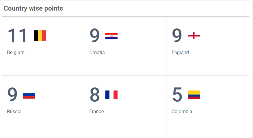The width and height of the screenshot is (253, 138).
Task: Click the Country wise points heading
Action: (33, 8)
